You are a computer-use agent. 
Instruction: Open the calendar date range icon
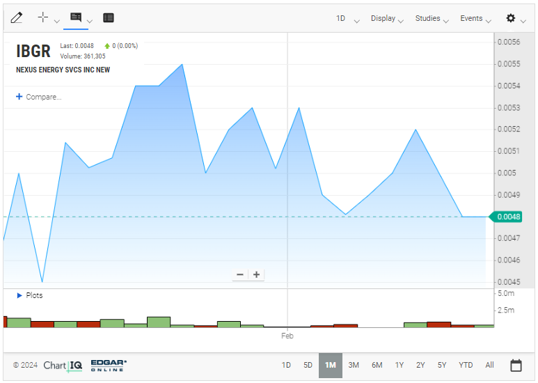(516, 366)
